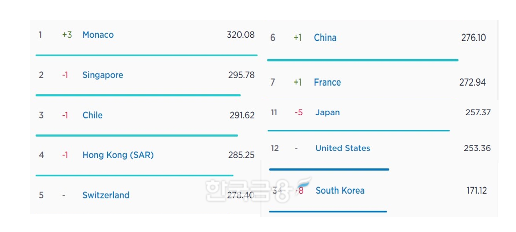516x232 pixels.
Task: Click the vertical scrollbar beside China's row
Action: [x=497, y=60]
